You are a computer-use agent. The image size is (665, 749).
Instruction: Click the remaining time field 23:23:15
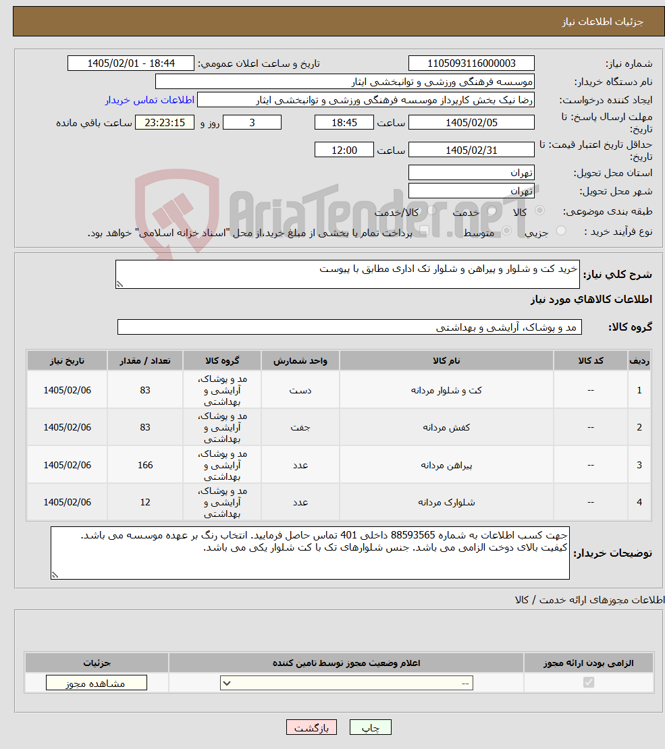click(x=165, y=123)
